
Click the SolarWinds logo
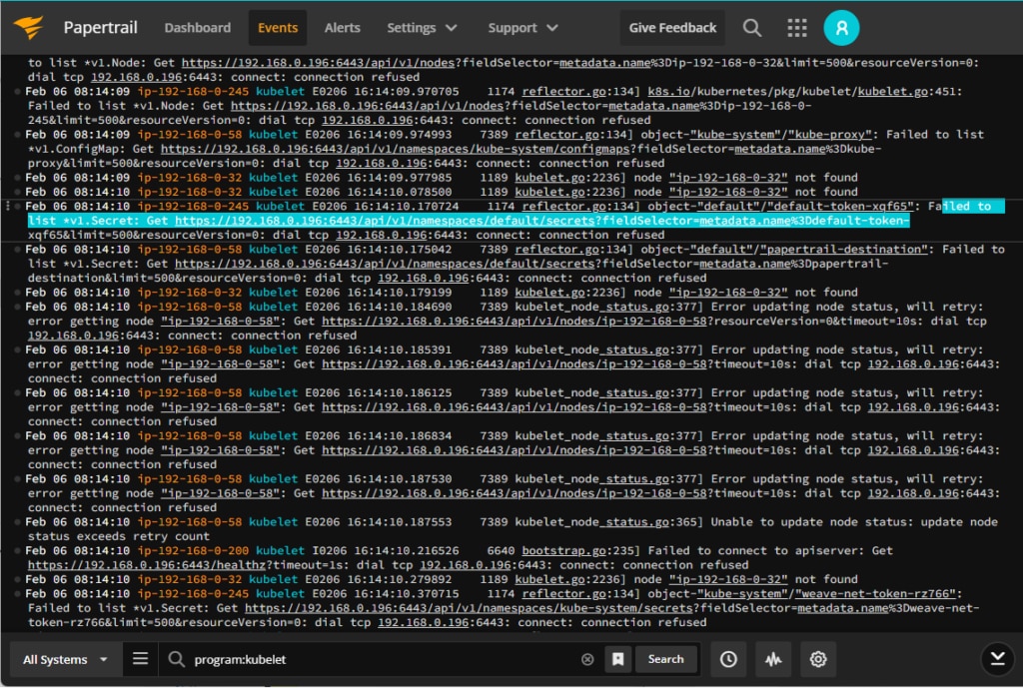click(x=29, y=27)
